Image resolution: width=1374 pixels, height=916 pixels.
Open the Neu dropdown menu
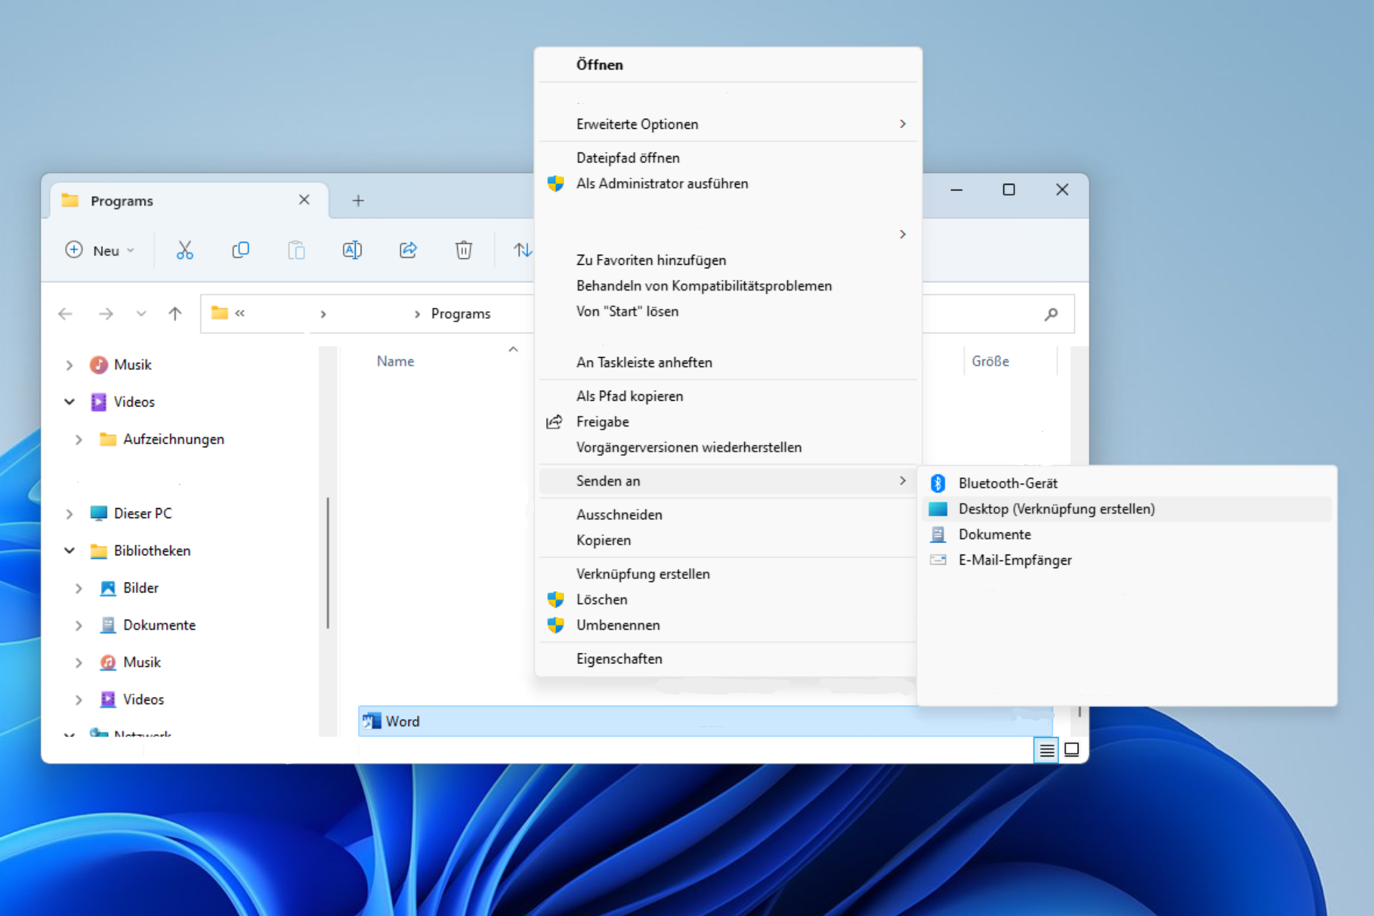pyautogui.click(x=100, y=250)
